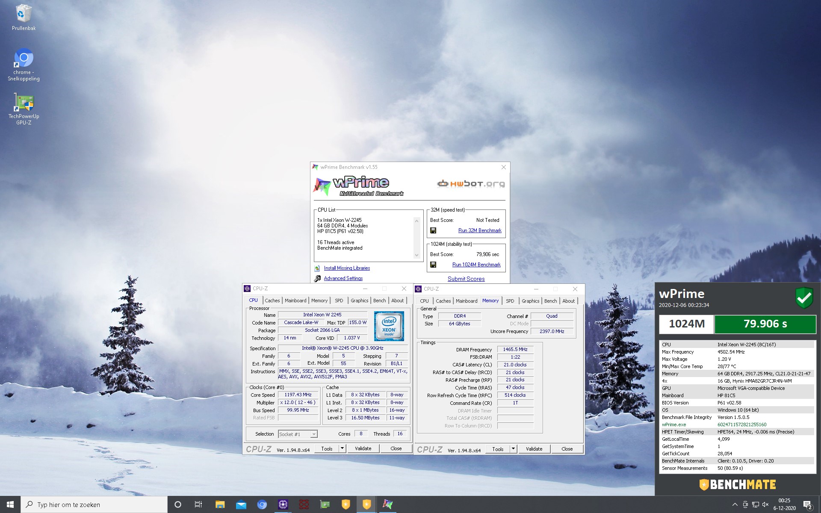The width and height of the screenshot is (821, 513).
Task: Expand Tools dropdown arrow in right CPU-Z window
Action: coord(513,449)
